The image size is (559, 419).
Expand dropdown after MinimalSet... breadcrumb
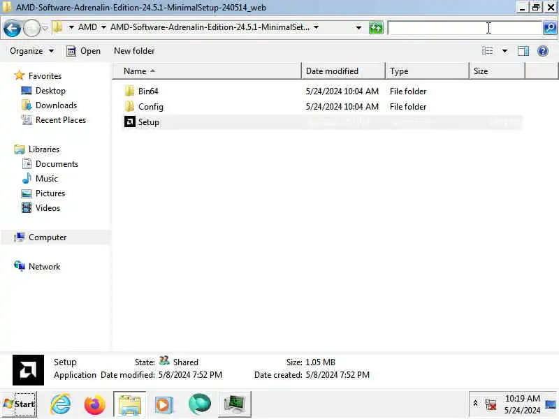pyautogui.click(x=316, y=27)
